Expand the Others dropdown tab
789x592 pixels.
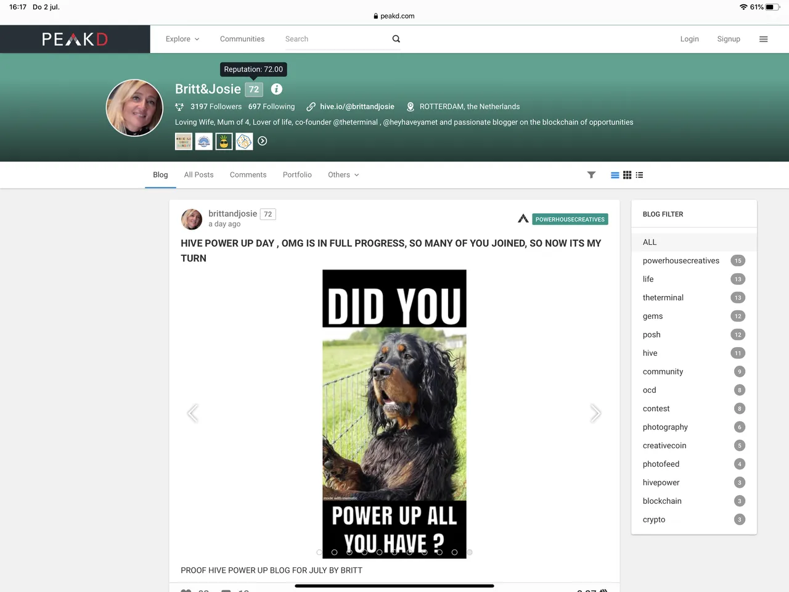click(343, 175)
